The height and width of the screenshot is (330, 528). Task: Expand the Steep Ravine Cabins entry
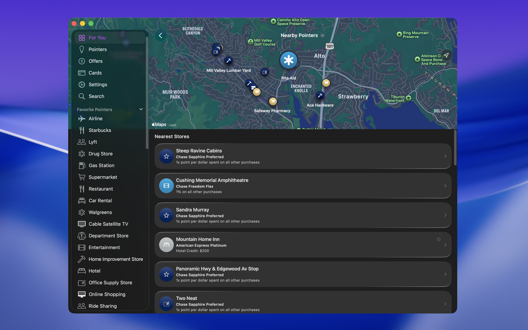click(x=445, y=156)
